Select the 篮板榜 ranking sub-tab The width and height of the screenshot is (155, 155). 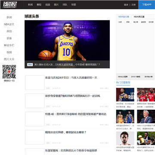click(143, 22)
